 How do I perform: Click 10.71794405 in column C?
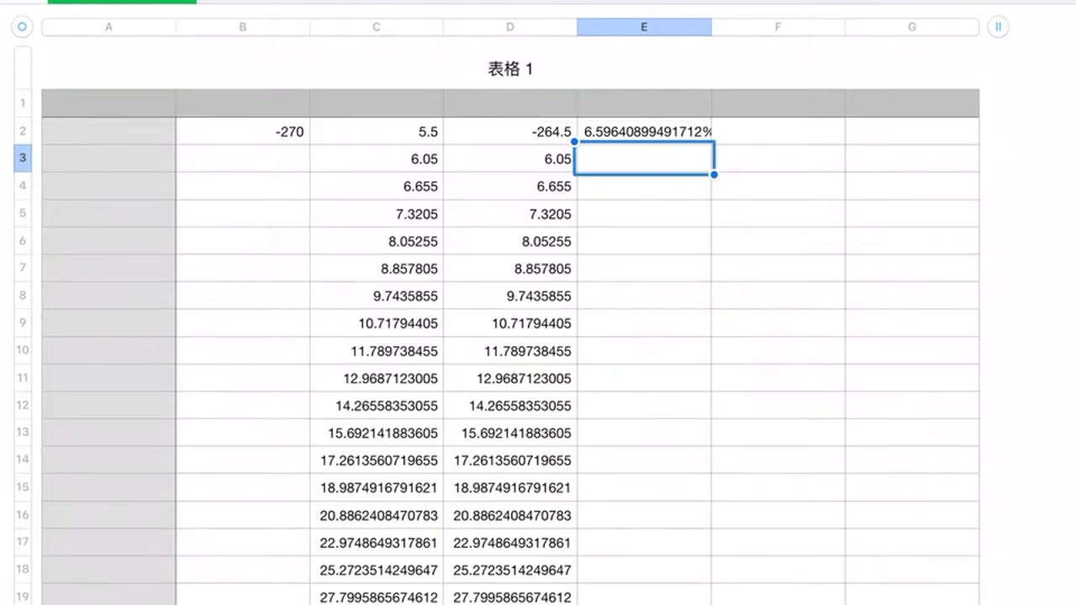(x=377, y=324)
